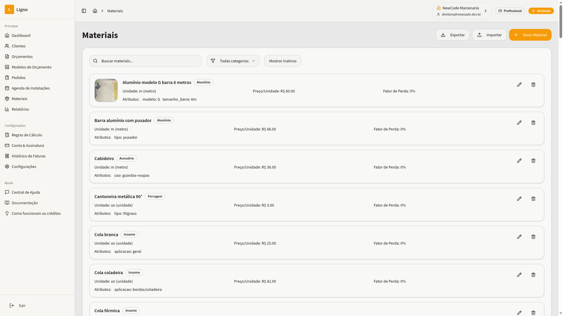Click the price R$ 60.00
The height and width of the screenshot is (316, 563).
(x=288, y=91)
